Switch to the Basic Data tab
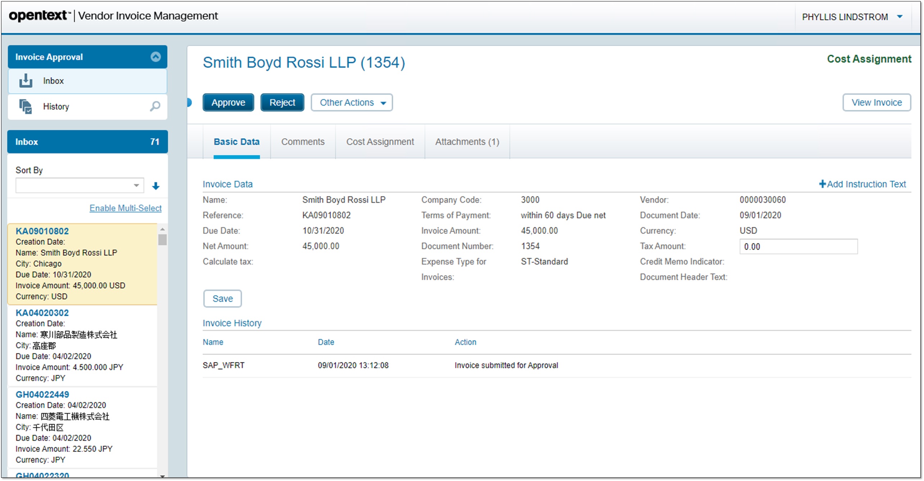Image resolution: width=924 pixels, height=481 pixels. (x=237, y=142)
